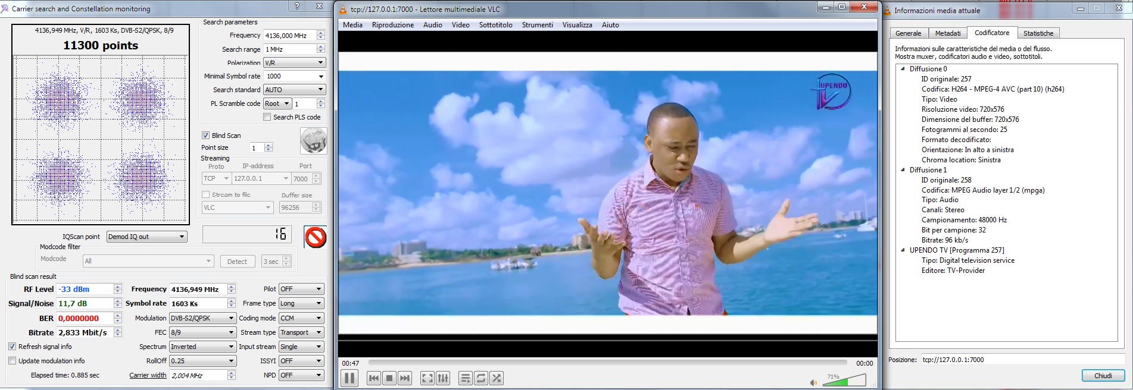This screenshot has height=390, width=1133.
Task: Toggle the Blind Scan checkbox
Action: coord(205,136)
